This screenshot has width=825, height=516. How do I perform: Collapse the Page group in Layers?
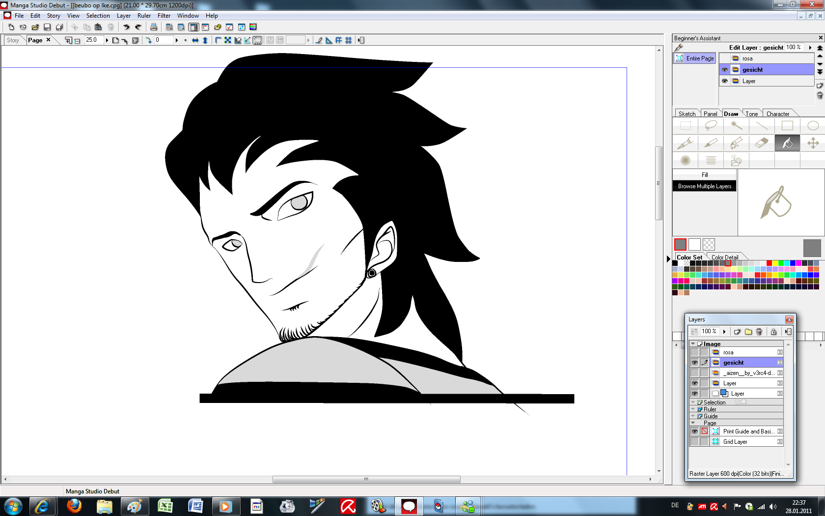pyautogui.click(x=693, y=423)
